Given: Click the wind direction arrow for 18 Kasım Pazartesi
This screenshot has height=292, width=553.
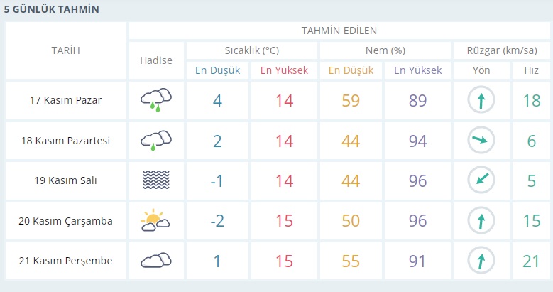Looking at the screenshot, I should click(481, 141).
